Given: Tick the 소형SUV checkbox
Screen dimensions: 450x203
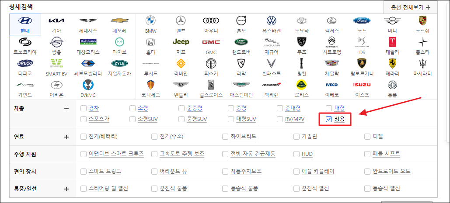Looking at the screenshot, I should click(133, 119).
